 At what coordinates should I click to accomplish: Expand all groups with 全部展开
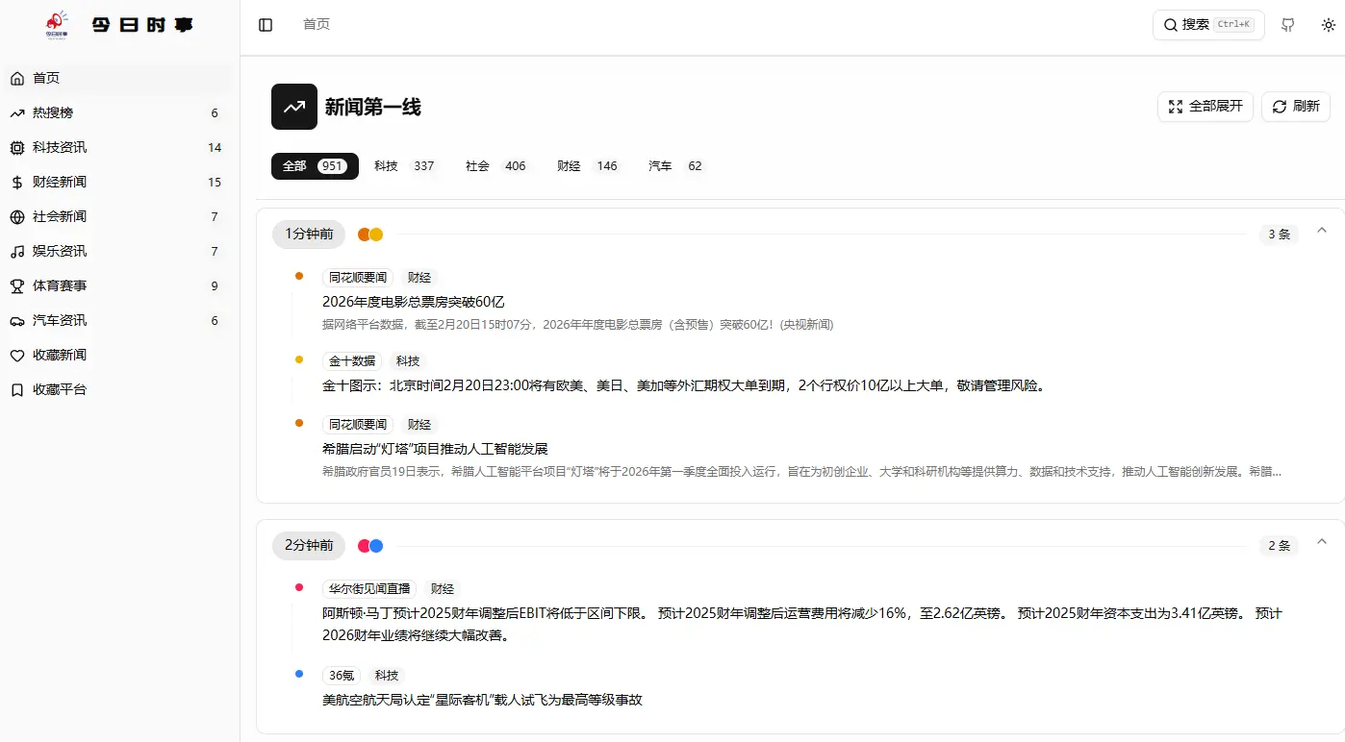point(1205,107)
